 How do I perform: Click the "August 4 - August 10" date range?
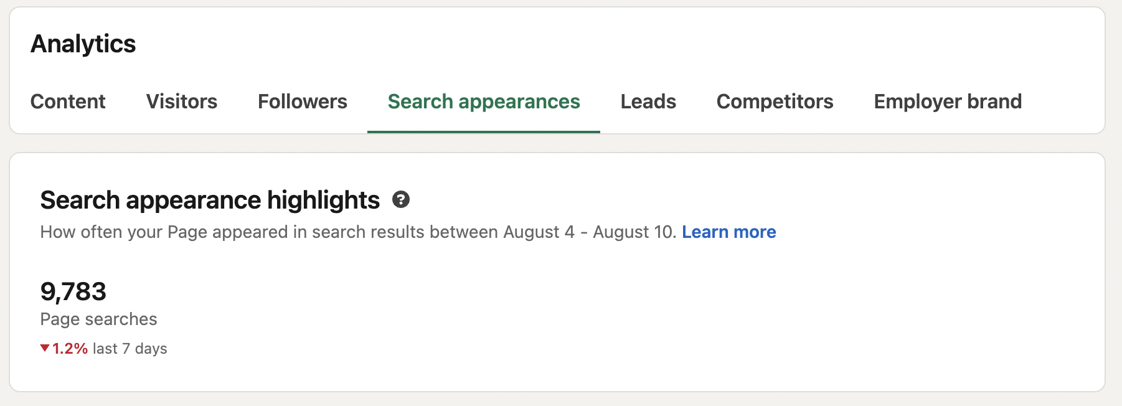pos(588,232)
